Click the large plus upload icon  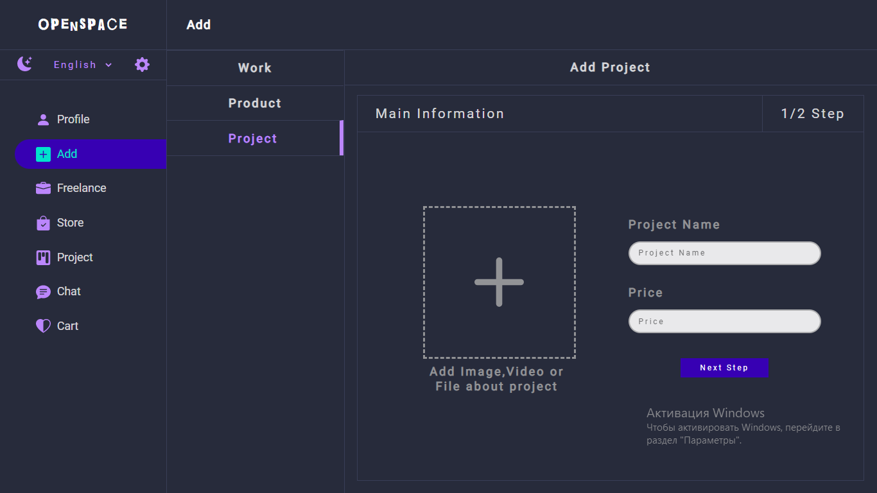[499, 282]
